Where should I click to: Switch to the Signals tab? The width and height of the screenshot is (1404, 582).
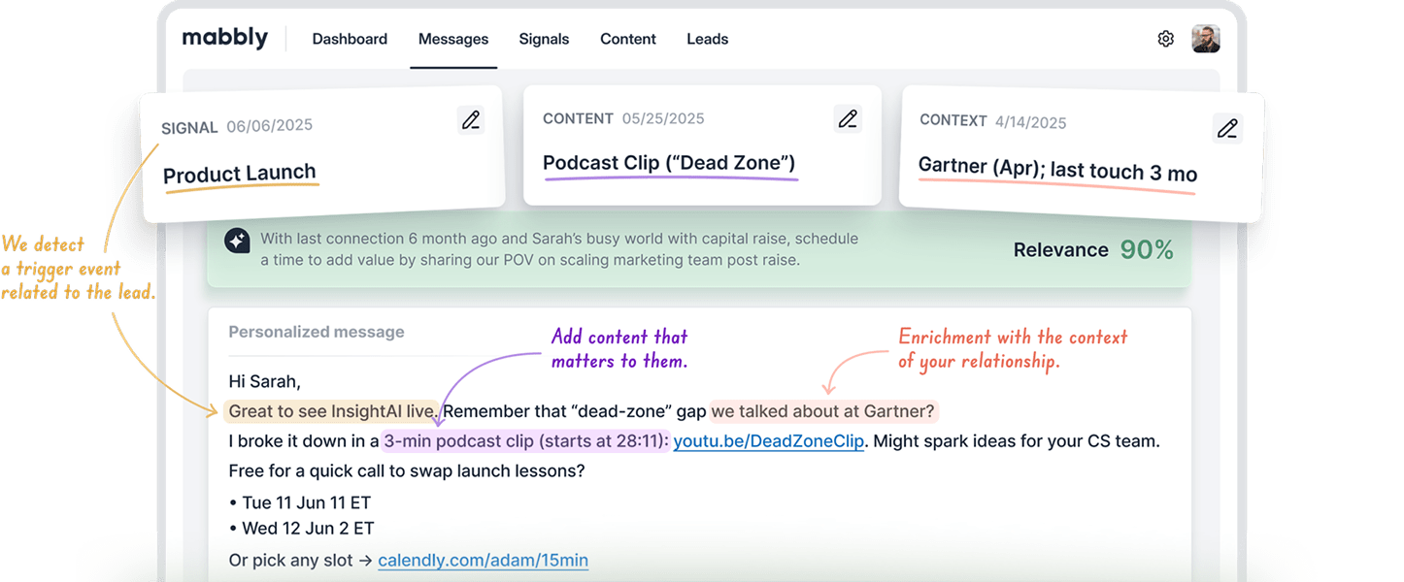pos(544,40)
